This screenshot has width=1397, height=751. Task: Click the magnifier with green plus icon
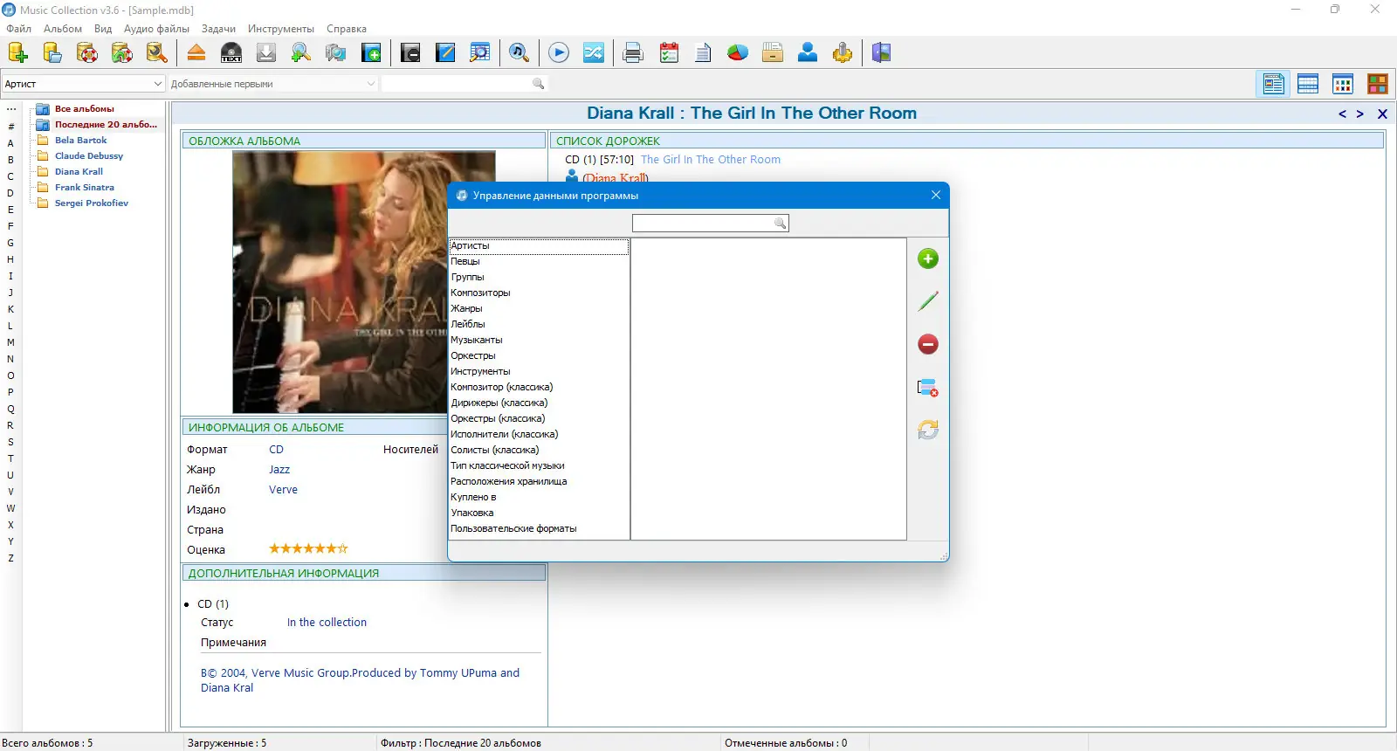pyautogui.click(x=301, y=53)
